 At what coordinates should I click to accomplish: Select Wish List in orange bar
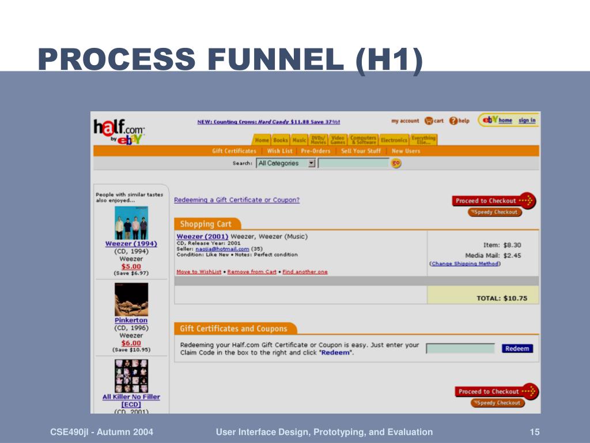279,151
